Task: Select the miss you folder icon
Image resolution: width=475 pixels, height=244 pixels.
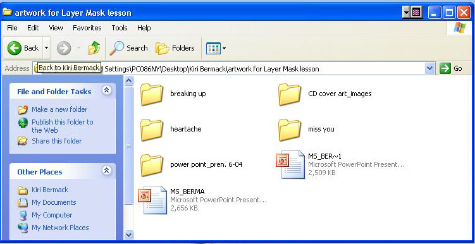Action: [x=290, y=130]
